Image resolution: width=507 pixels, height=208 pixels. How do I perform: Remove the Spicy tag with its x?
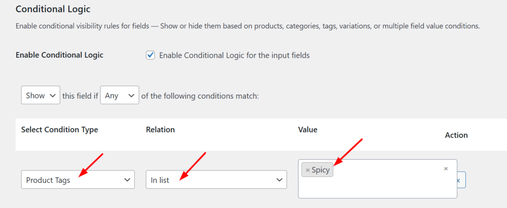tap(307, 170)
